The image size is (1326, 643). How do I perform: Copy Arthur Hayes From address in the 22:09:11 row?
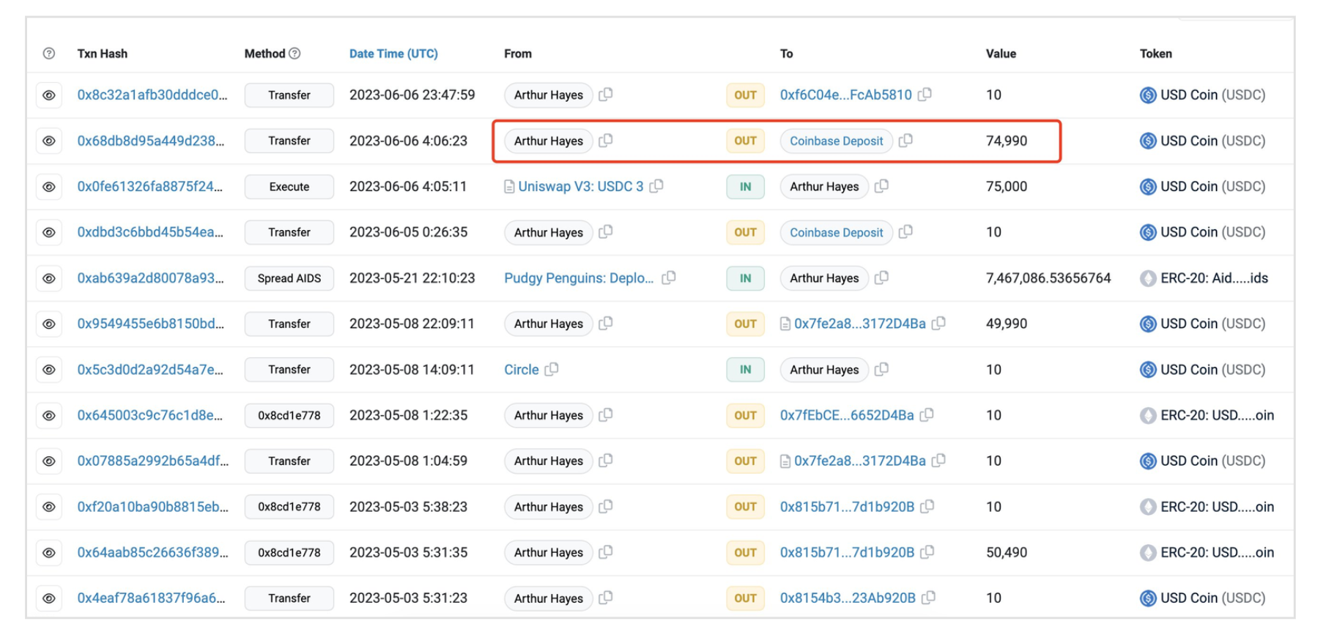tap(606, 323)
